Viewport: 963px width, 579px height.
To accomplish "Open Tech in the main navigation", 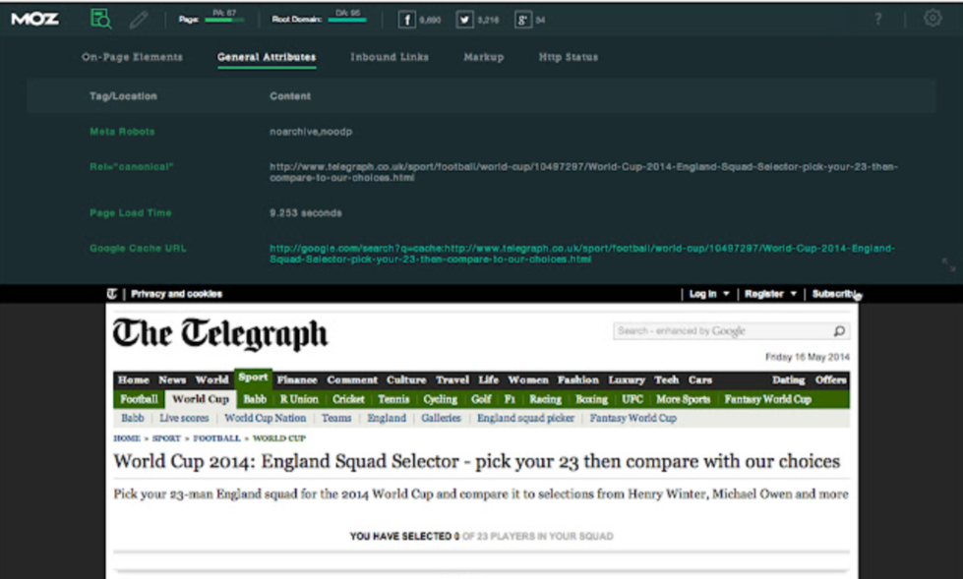I will (666, 379).
